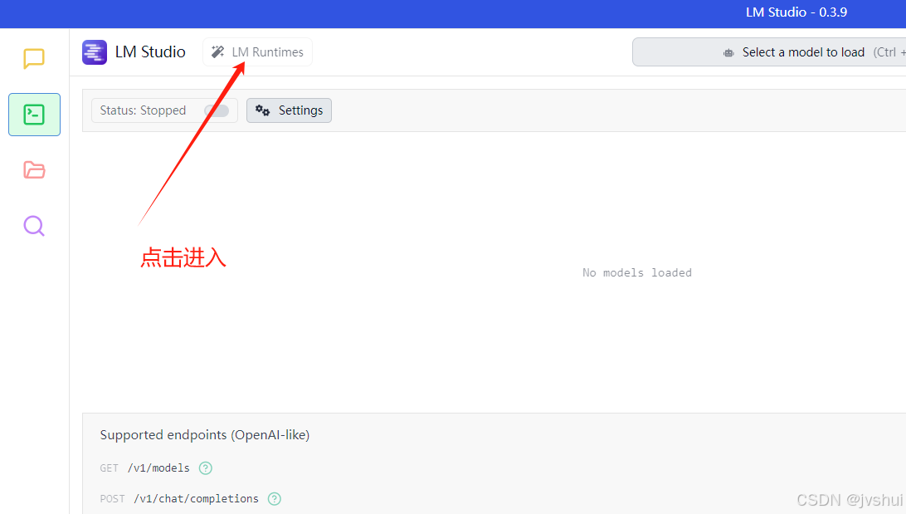Open the Developer terminal tab in sidebar
The width and height of the screenshot is (906, 514).
[x=34, y=115]
